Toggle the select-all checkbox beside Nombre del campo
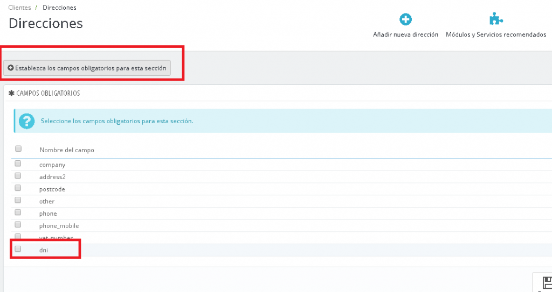The image size is (552, 292). (x=18, y=149)
